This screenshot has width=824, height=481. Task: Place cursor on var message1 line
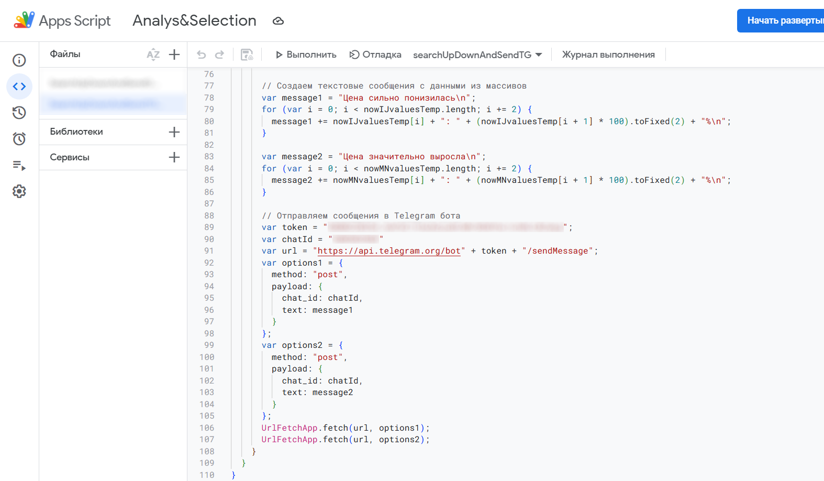coord(369,98)
